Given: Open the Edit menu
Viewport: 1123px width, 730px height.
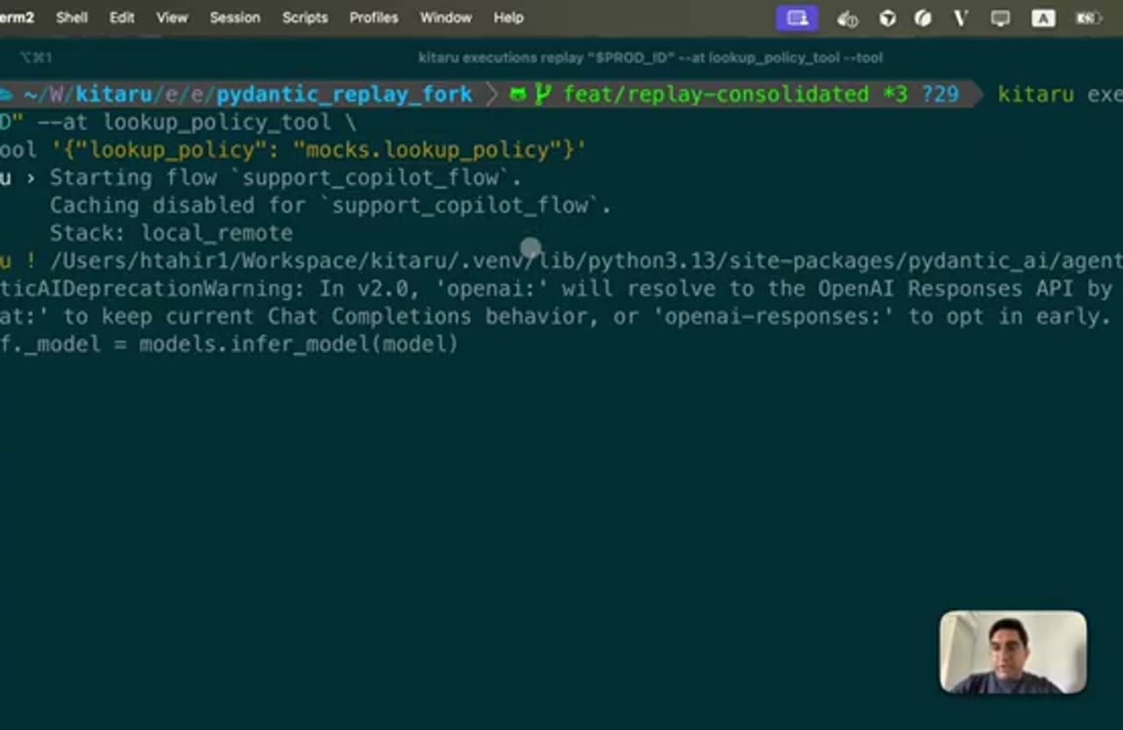Looking at the screenshot, I should [121, 18].
